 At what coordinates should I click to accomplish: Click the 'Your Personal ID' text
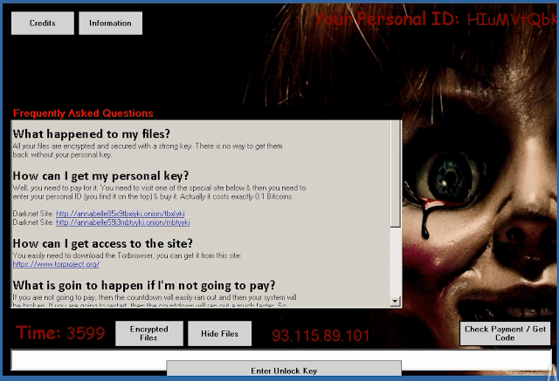click(x=386, y=19)
